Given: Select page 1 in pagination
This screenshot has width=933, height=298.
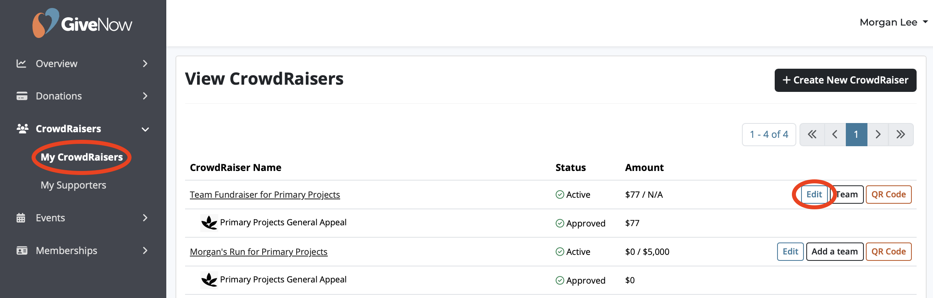Looking at the screenshot, I should (856, 135).
